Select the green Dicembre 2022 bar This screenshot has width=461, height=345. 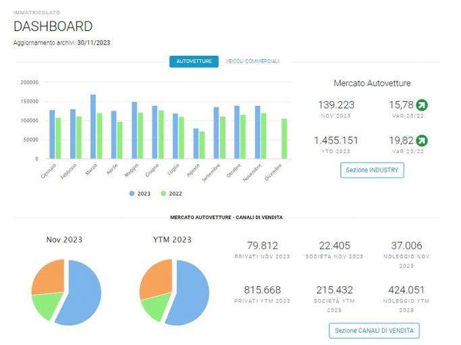coord(284,139)
